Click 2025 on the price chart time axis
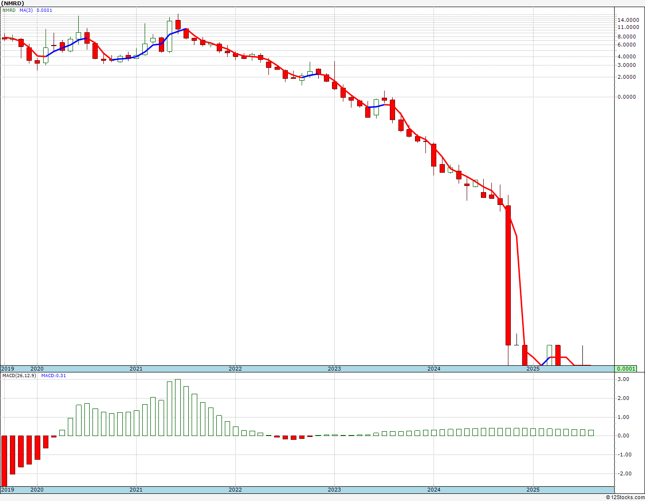 [x=533, y=369]
